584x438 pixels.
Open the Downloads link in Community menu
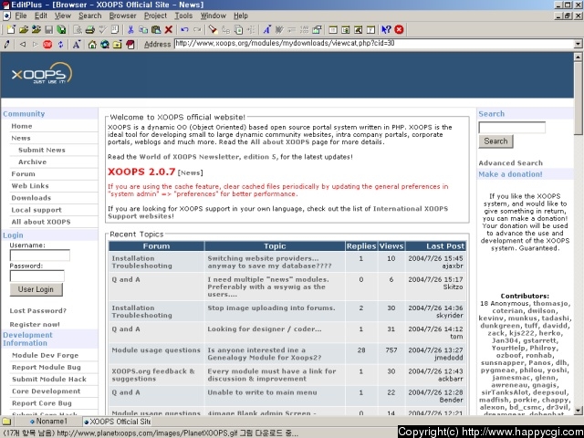pyautogui.click(x=31, y=198)
